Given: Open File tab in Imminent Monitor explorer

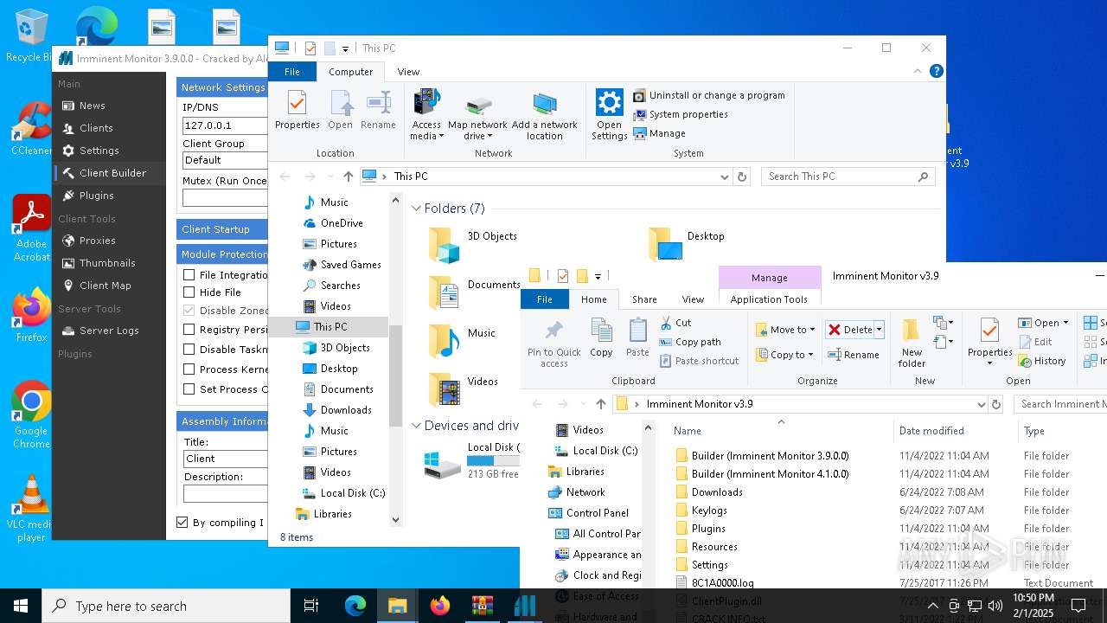Looking at the screenshot, I should click(x=545, y=299).
